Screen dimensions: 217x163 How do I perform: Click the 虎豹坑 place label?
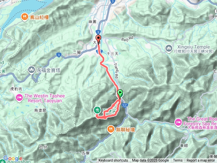tap(16, 89)
